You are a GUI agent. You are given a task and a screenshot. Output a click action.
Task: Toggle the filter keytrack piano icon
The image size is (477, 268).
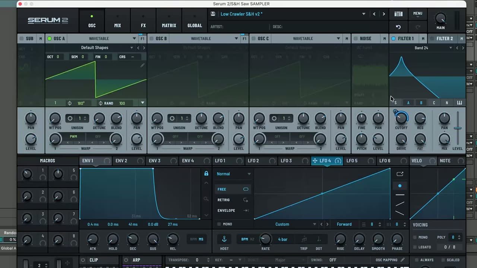[x=459, y=103]
